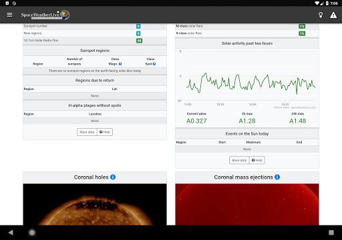The width and height of the screenshot is (342, 240).
Task: Open the lightbulb tips icon
Action: [x=321, y=15]
